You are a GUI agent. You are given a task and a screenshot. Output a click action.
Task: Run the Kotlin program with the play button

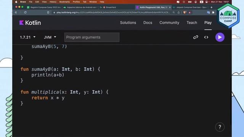coord(220,37)
